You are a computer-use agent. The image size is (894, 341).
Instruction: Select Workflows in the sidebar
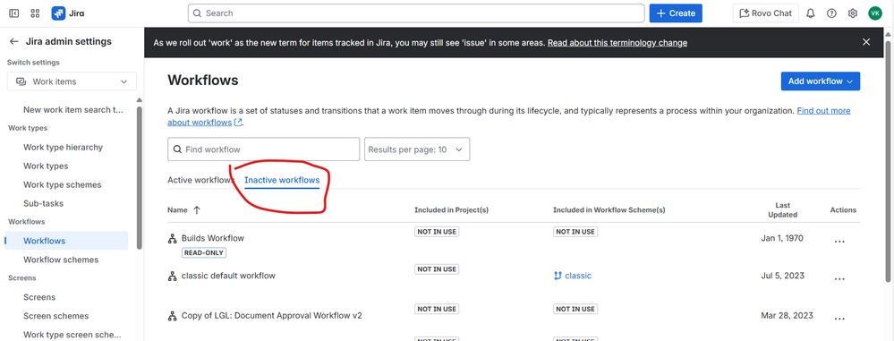coord(66,241)
